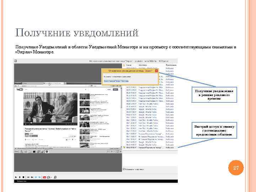Click the first suggested video thumbnail
The width and height of the screenshot is (256, 192).
pos(85,96)
